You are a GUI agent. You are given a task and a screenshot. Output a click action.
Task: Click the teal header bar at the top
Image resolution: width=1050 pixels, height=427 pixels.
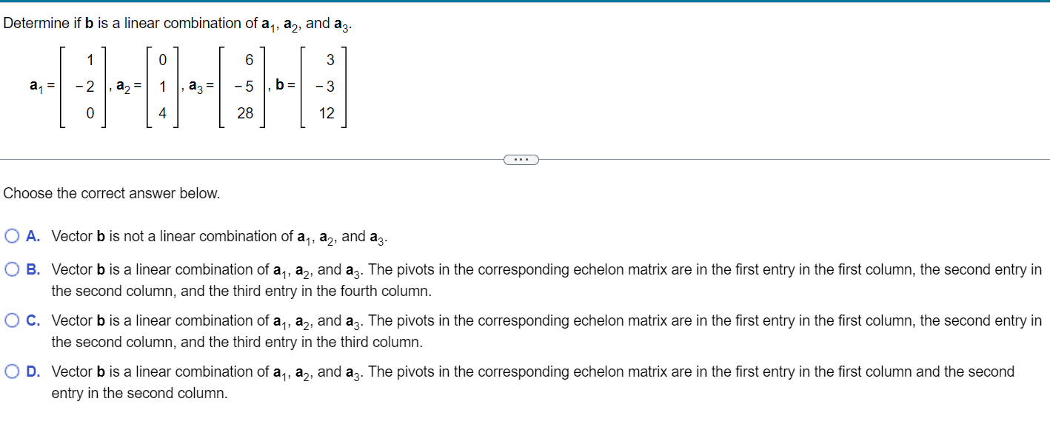tap(525, 4)
